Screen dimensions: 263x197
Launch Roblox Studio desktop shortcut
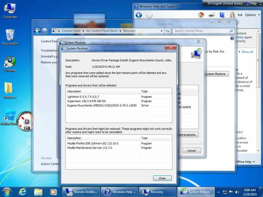tap(8, 117)
